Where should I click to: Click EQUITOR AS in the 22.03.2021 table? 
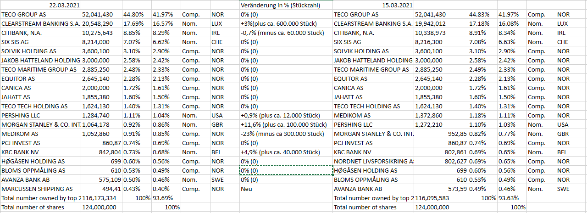(41, 78)
